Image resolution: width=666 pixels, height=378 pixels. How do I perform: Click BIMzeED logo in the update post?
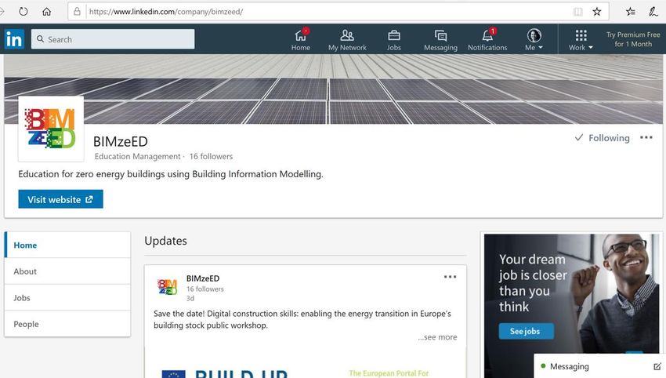click(168, 287)
